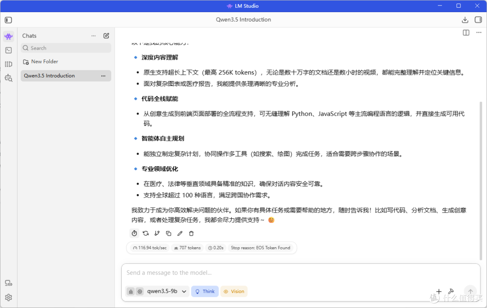Open the Discover model search icon
The image size is (487, 308).
pyautogui.click(x=9, y=78)
